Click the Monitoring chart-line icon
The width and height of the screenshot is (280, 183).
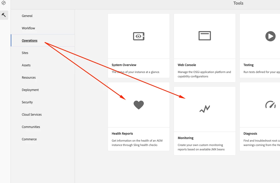click(205, 109)
